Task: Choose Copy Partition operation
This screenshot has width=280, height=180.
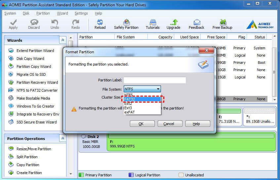Action: tap(24, 165)
